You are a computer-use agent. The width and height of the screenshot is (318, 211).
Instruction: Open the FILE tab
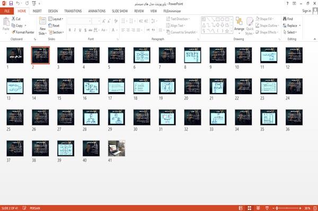(7, 11)
